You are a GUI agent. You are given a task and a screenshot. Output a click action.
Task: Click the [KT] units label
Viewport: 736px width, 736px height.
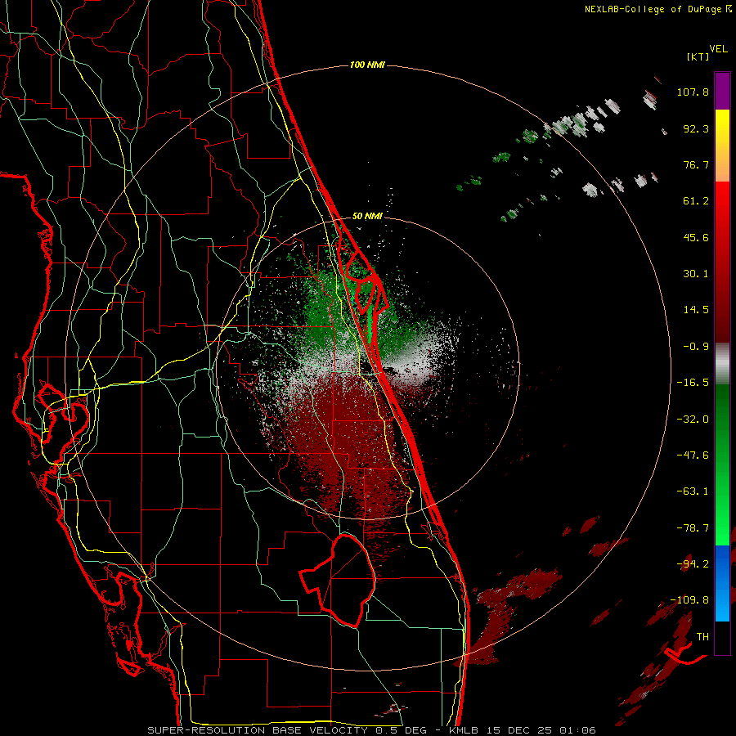coord(698,56)
